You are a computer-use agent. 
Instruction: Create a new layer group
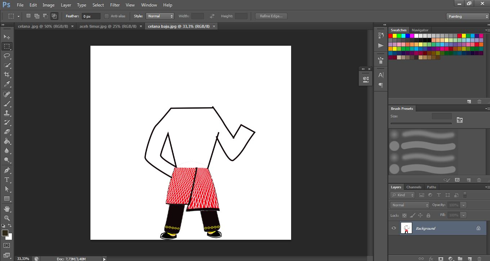[x=460, y=258]
